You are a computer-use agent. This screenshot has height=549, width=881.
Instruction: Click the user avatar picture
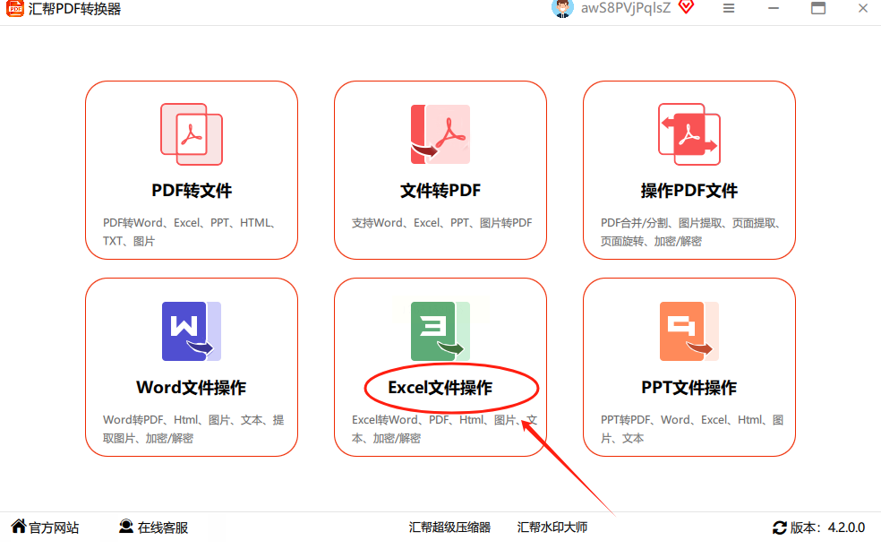(x=562, y=8)
